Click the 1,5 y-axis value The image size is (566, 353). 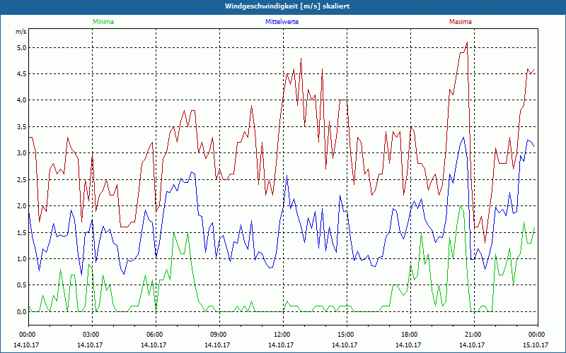[22, 232]
